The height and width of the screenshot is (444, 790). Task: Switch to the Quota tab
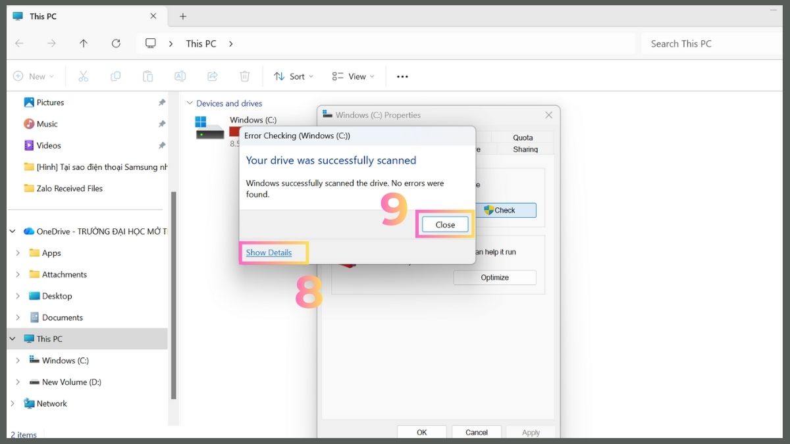523,137
